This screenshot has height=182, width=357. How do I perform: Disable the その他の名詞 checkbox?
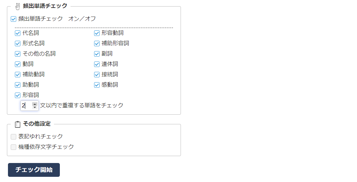18,54
